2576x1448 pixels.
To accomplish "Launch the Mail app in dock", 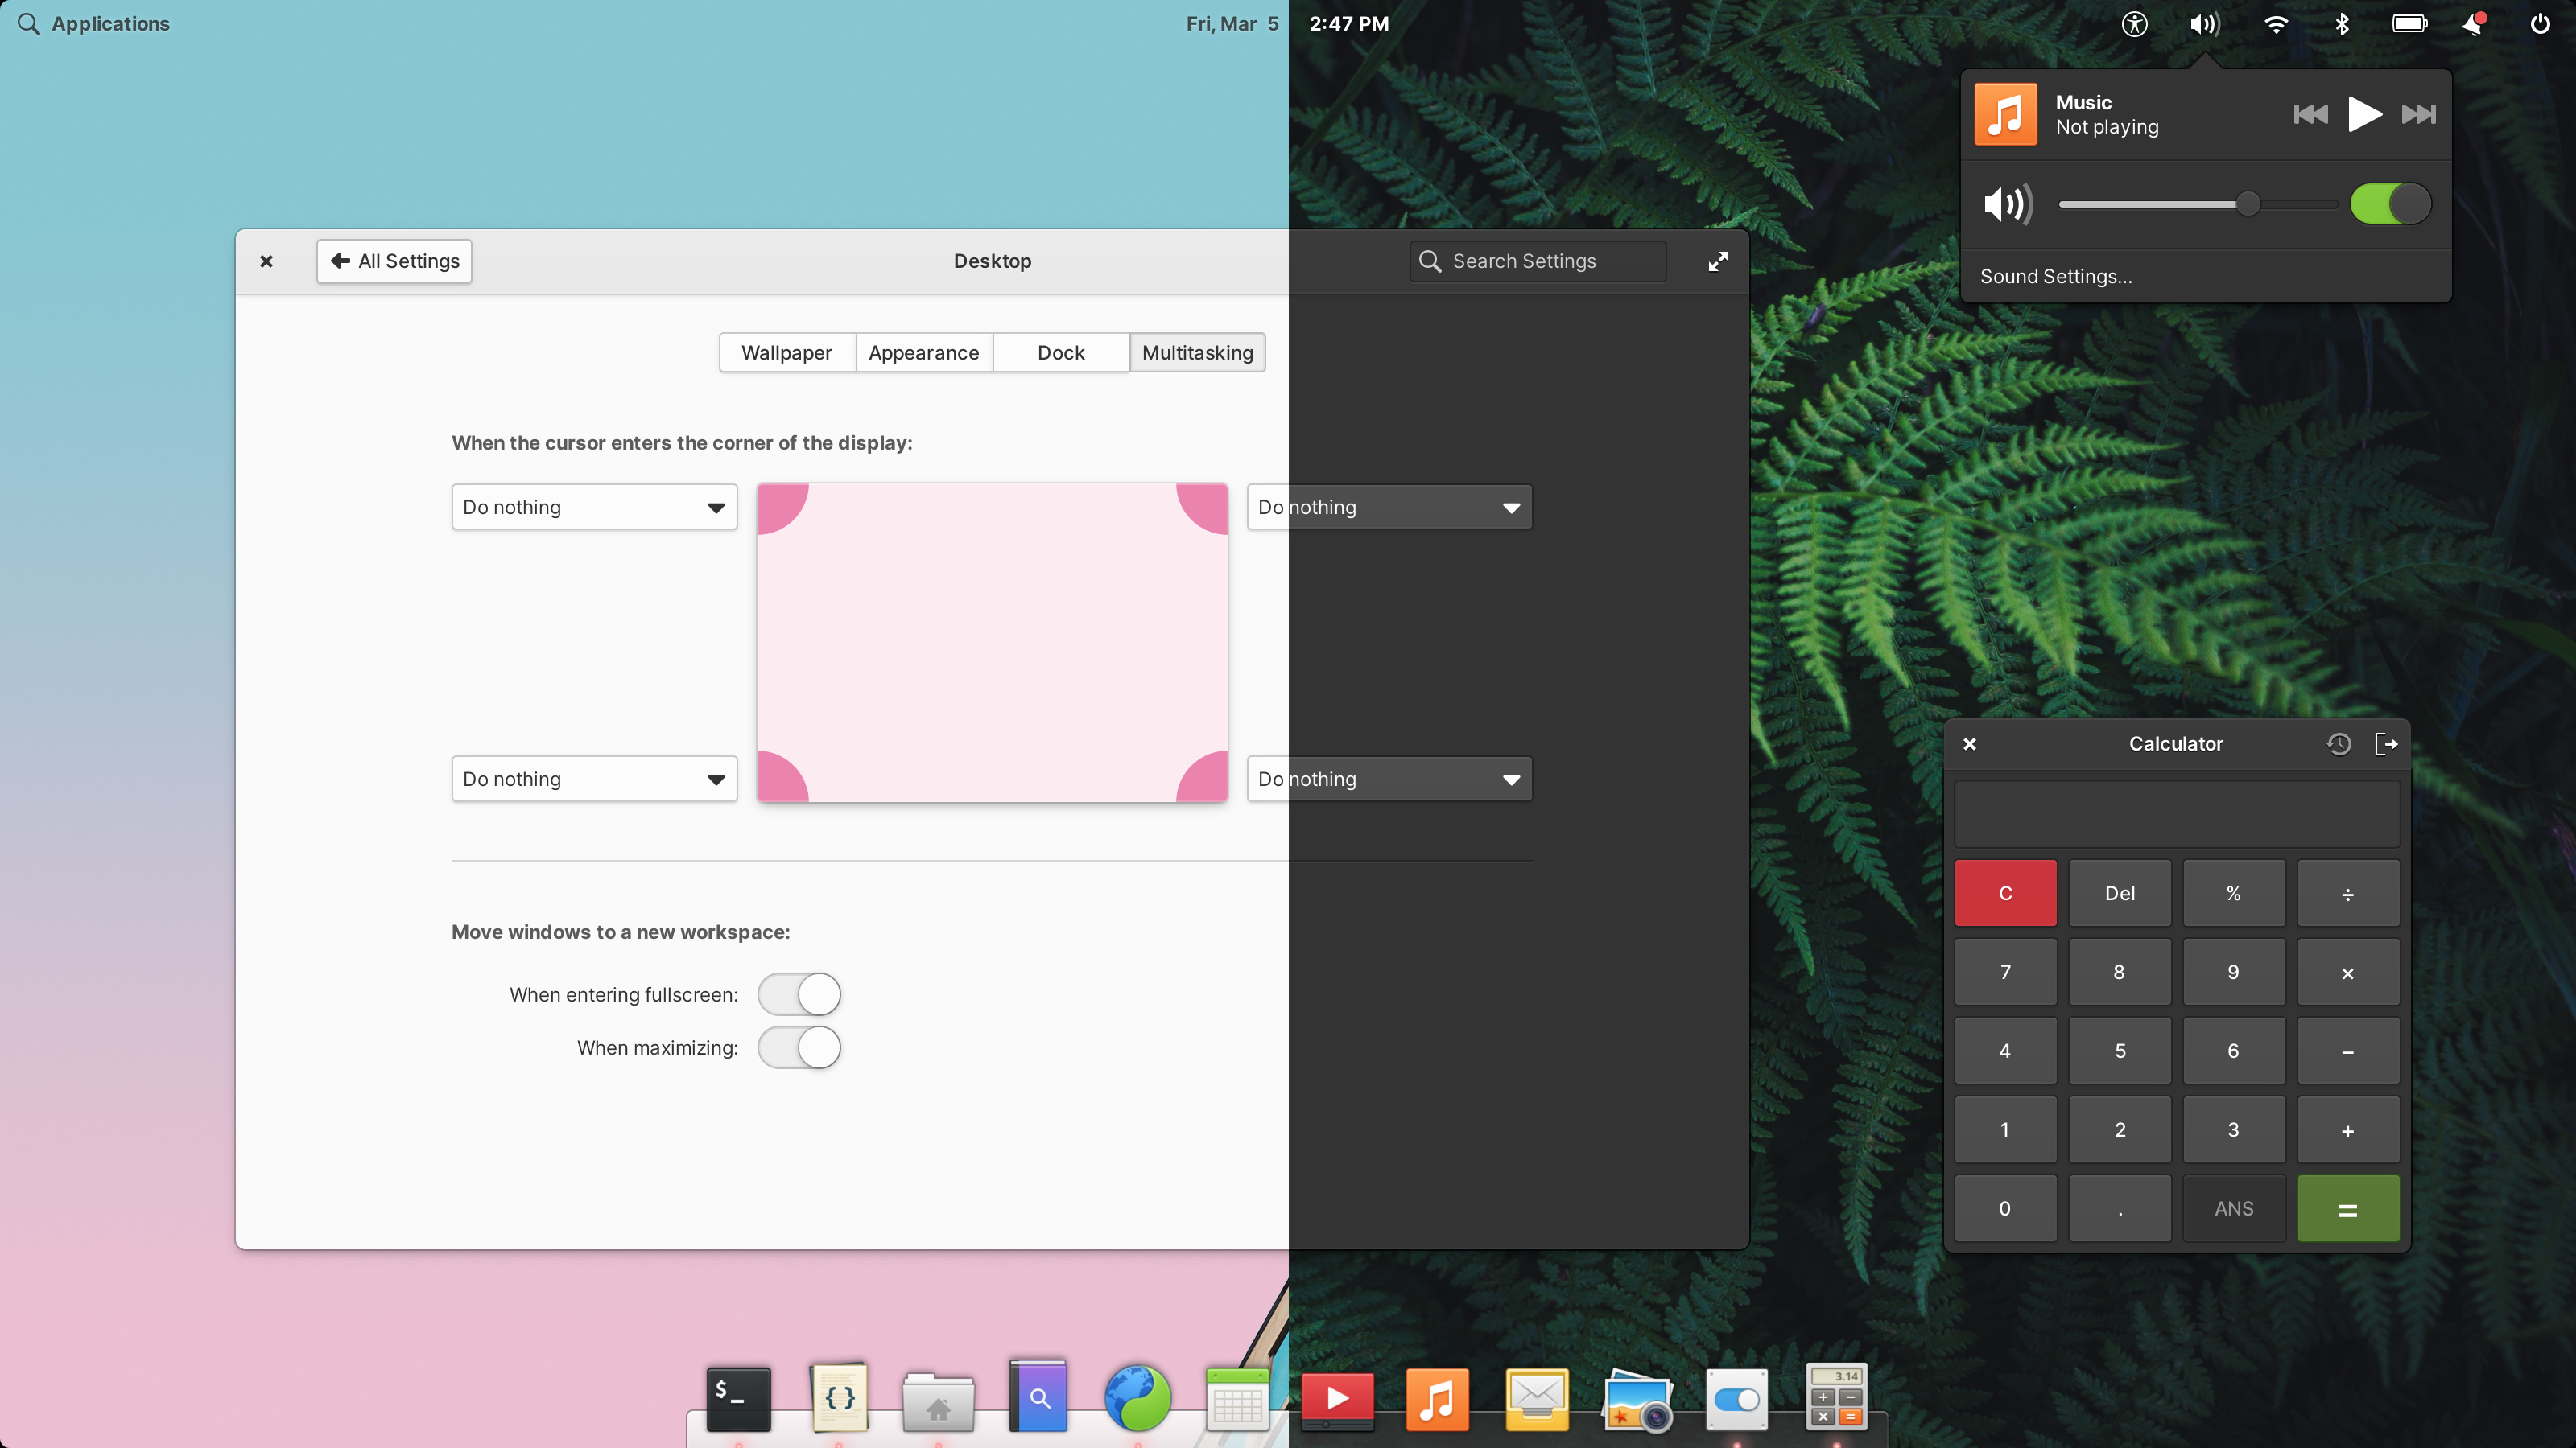I will pyautogui.click(x=1537, y=1398).
